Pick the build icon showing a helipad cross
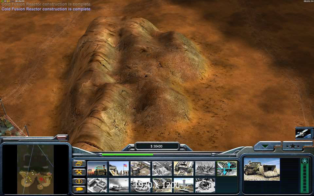314x196 pixels. (141, 169)
